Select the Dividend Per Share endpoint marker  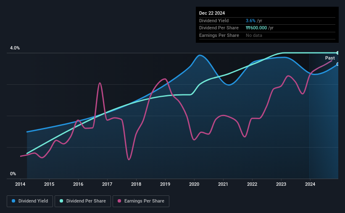338,53
